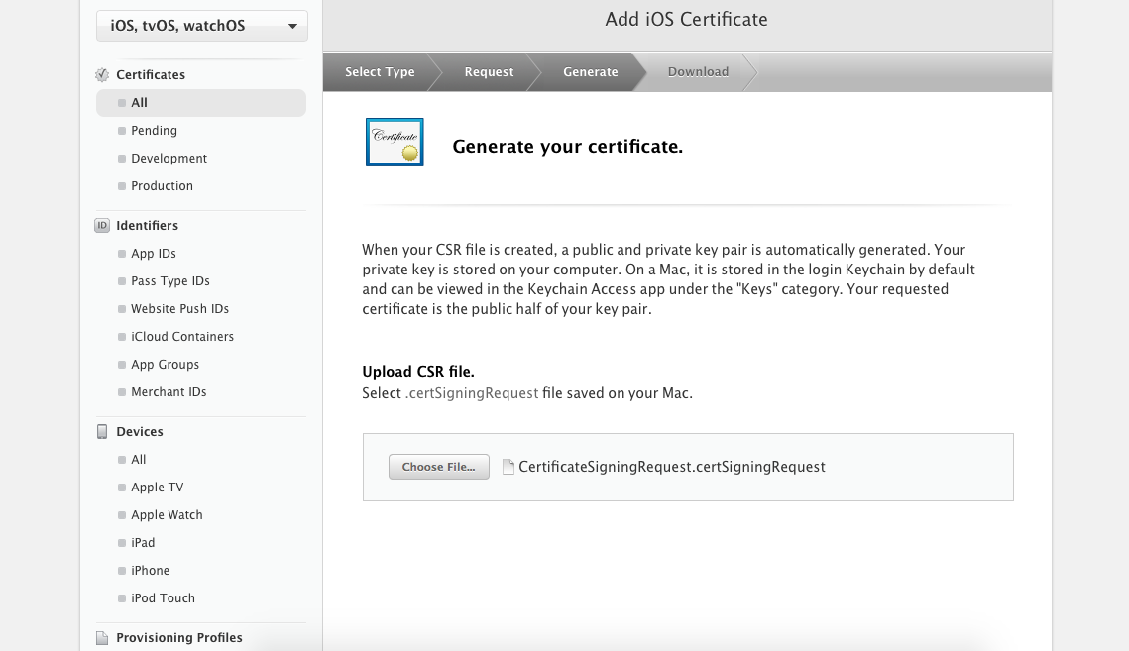The height and width of the screenshot is (651, 1129).
Task: Go to the Select Type step
Action: point(380,72)
